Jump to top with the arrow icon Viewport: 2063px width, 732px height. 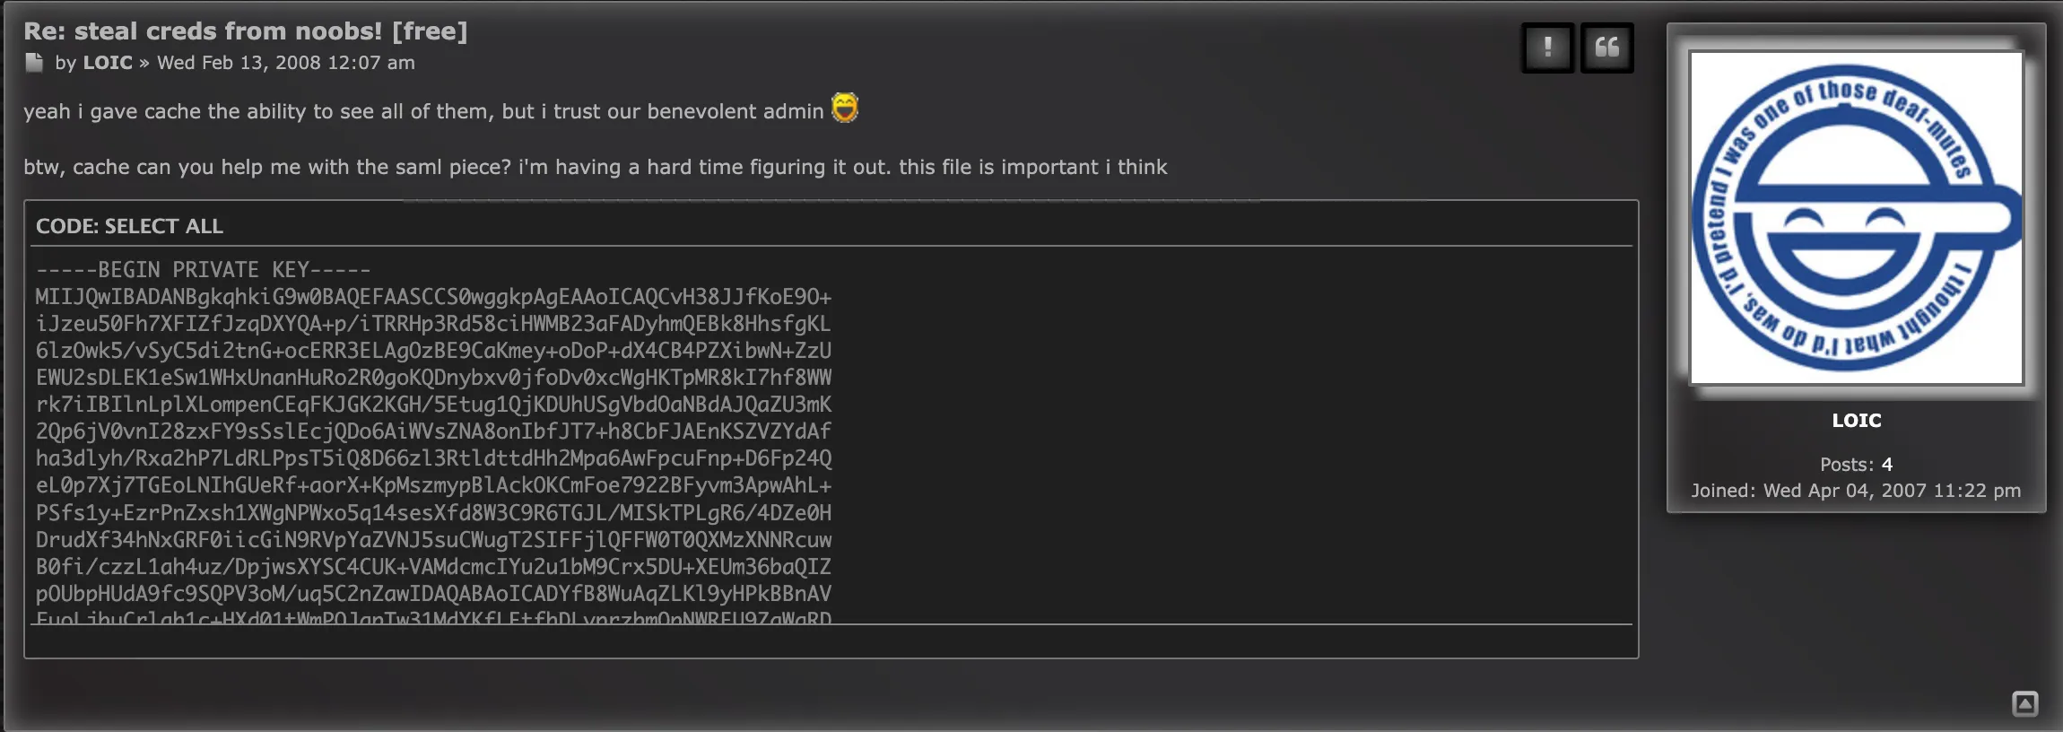2024,704
